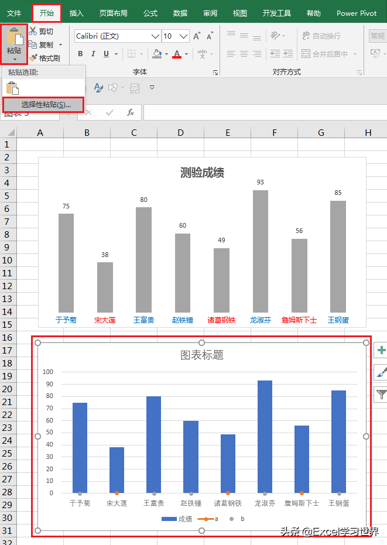This screenshot has height=545, width=387.
Task: Click the 复制 (Copy) icon
Action: click(33, 44)
